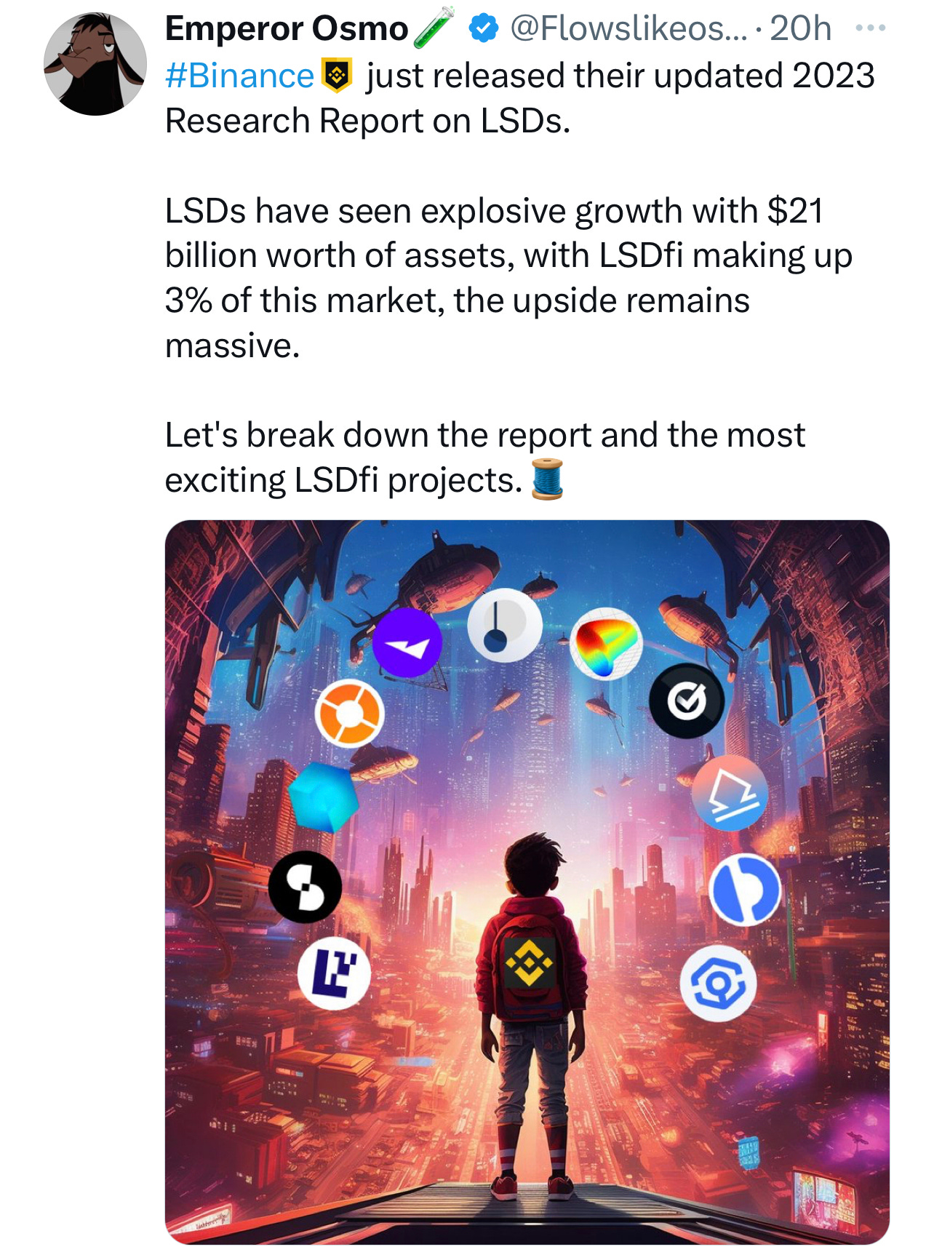The width and height of the screenshot is (934, 1252).
Task: Click the cyan hexagon gem logo
Action: coord(324,797)
